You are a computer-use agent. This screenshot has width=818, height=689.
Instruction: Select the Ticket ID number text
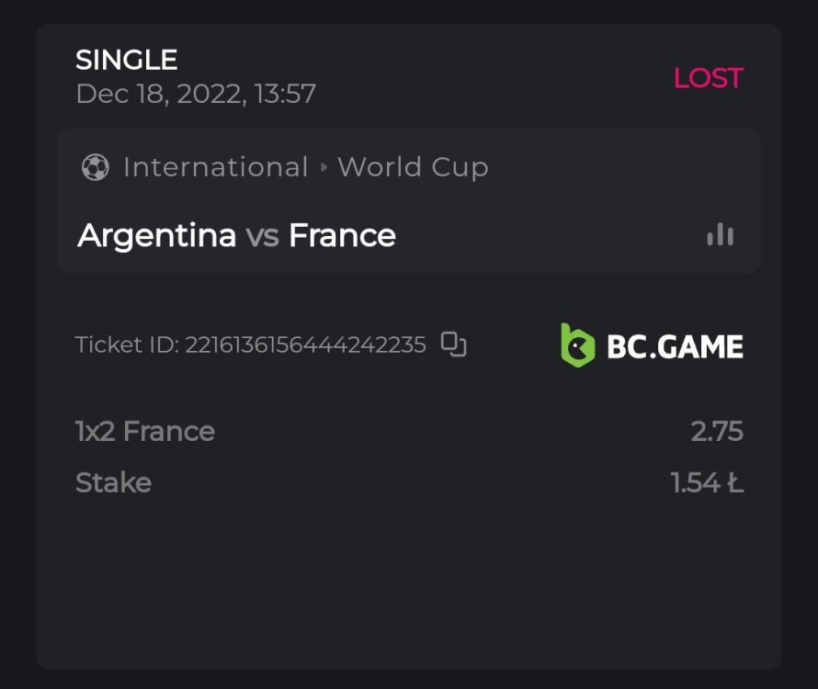[x=305, y=345]
